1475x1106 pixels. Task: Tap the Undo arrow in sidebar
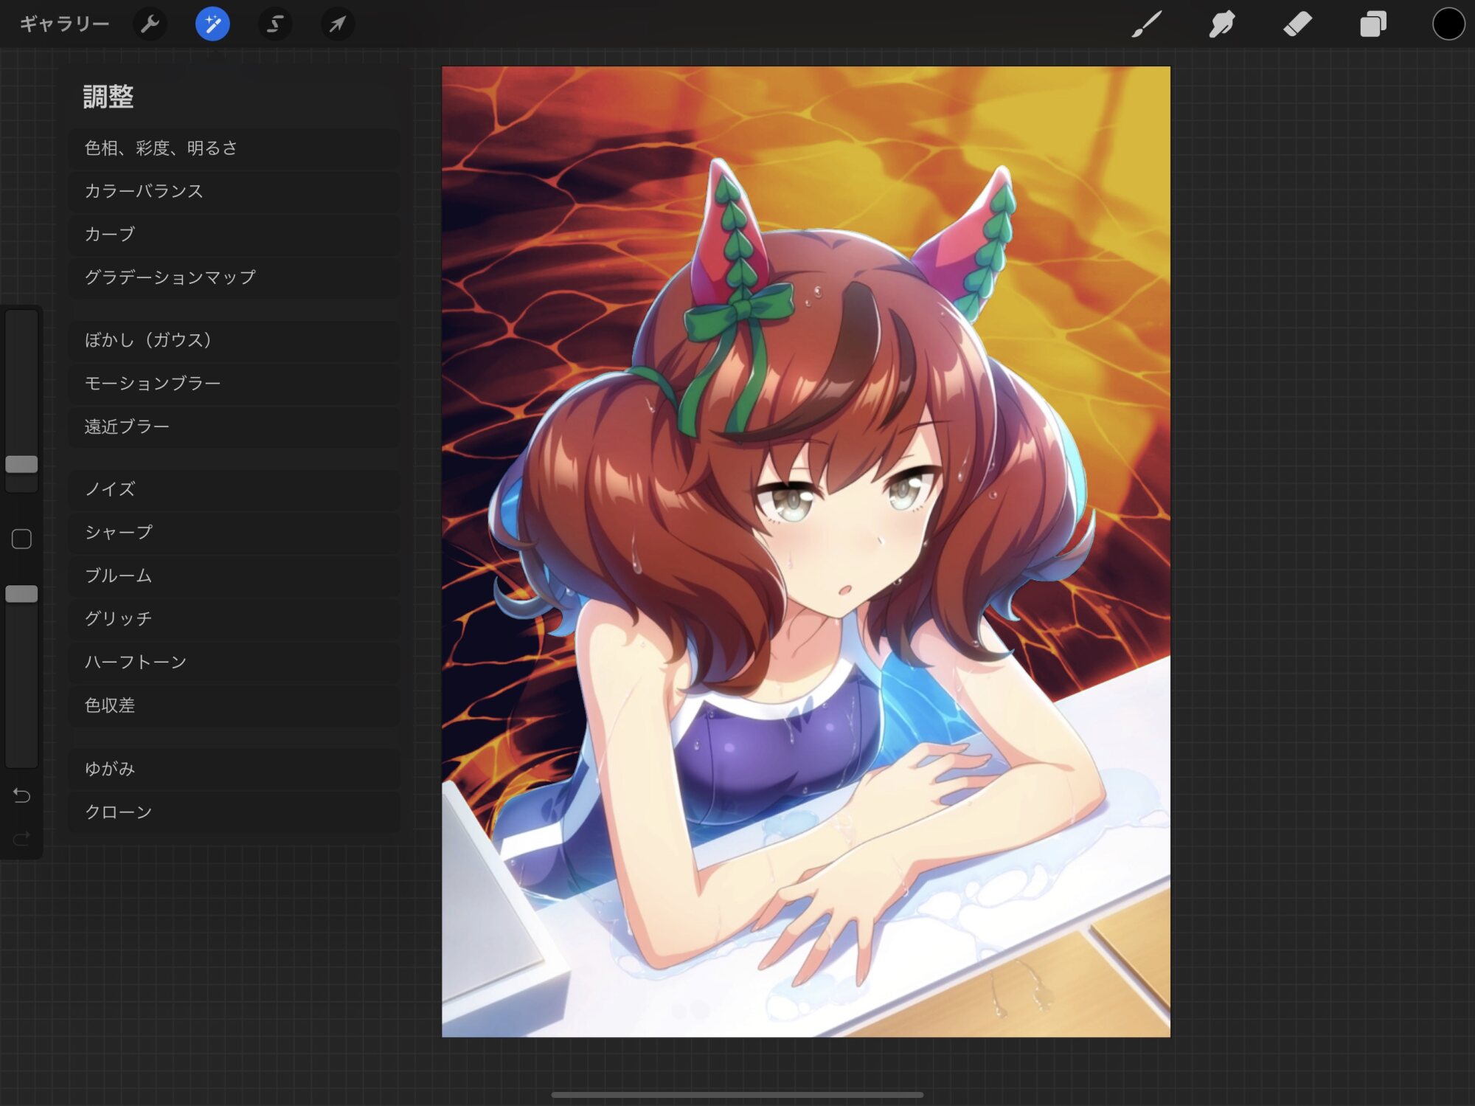[x=21, y=795]
